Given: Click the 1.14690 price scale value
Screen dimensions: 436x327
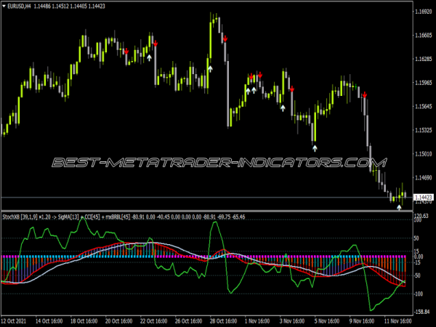Looking at the screenshot, I should 424,177.
